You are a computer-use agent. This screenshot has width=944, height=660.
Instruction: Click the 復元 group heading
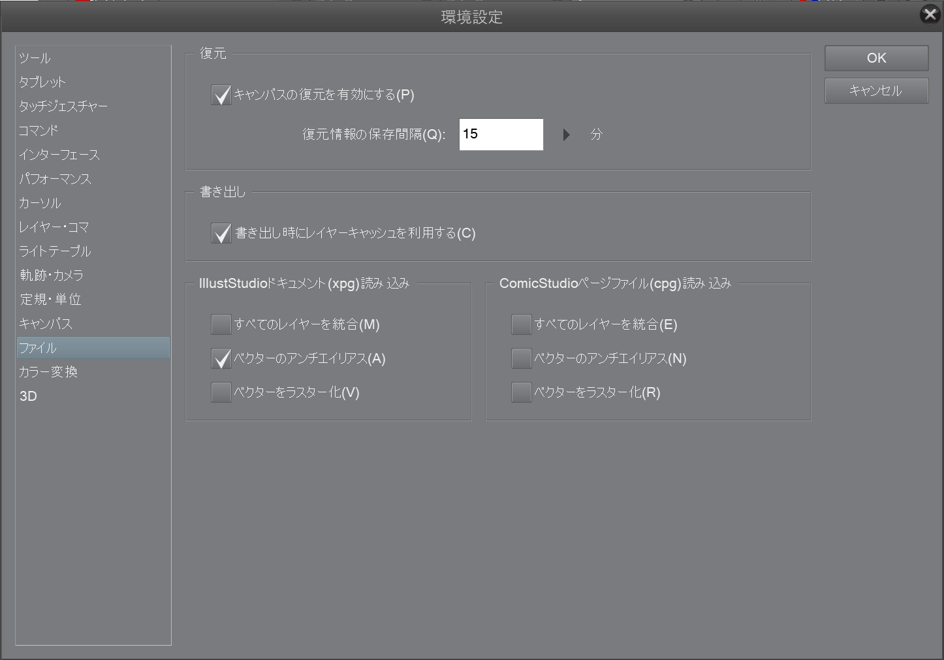(x=213, y=54)
